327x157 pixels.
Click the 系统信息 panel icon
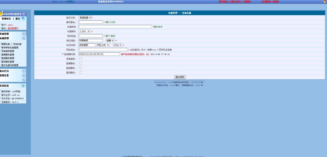click(23, 86)
